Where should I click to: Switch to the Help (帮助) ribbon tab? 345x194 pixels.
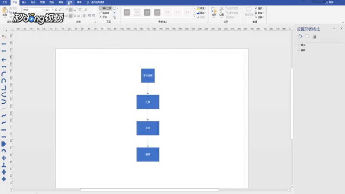pos(79,2)
